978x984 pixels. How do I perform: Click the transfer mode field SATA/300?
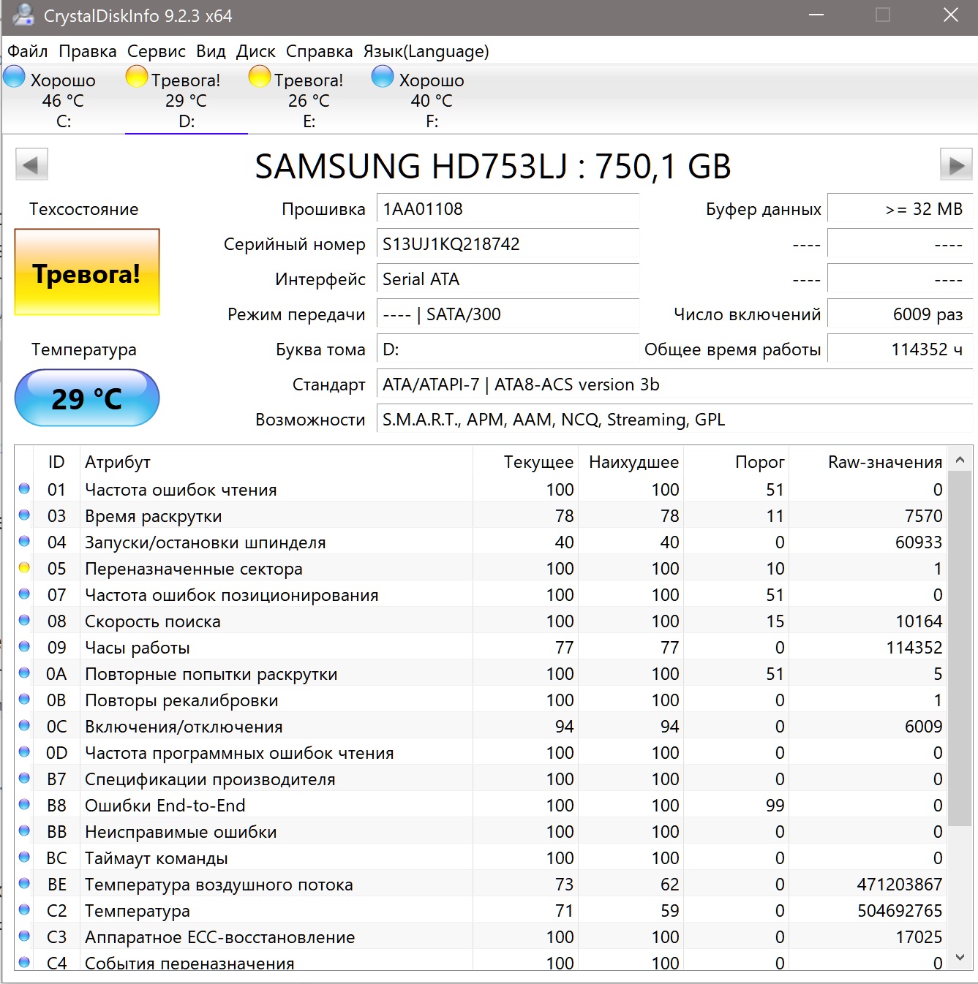(508, 314)
